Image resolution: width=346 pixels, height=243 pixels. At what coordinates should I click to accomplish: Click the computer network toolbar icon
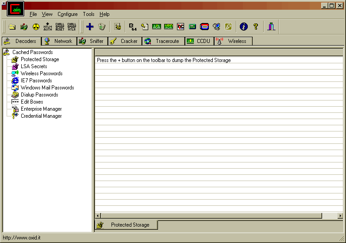click(x=216, y=27)
